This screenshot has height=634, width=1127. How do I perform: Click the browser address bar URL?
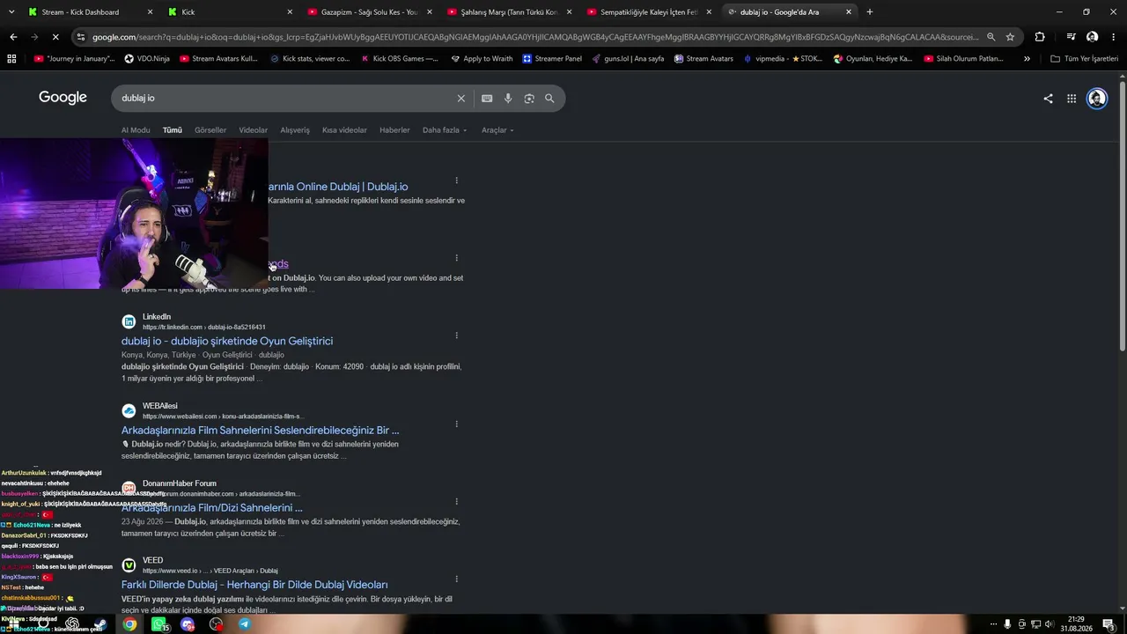coord(535,37)
